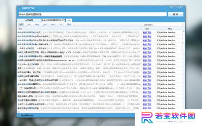Open result 大连万力企业集团社会责任报告

[x=31, y=104]
